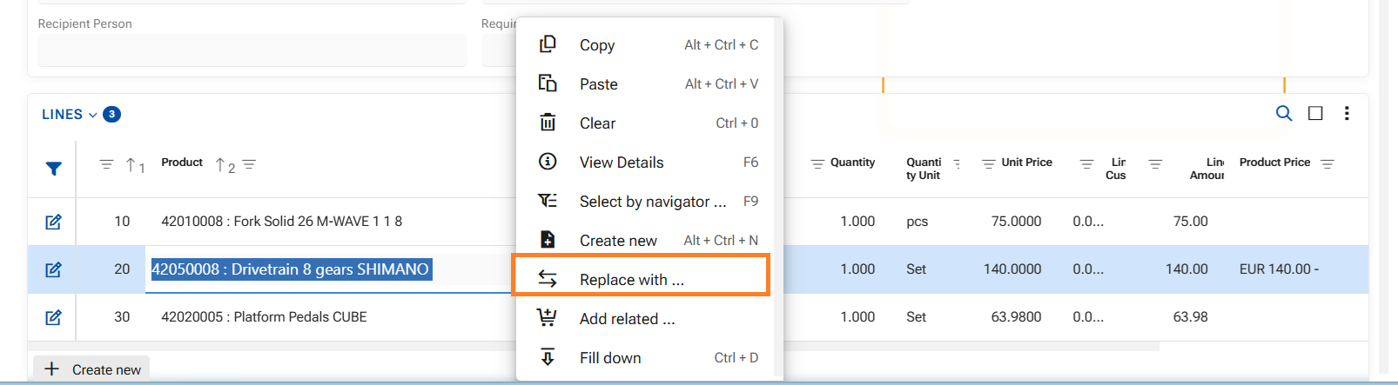Screen dimensions: 1398x385
Task: Expand the LINES section chevron
Action: tap(93, 115)
